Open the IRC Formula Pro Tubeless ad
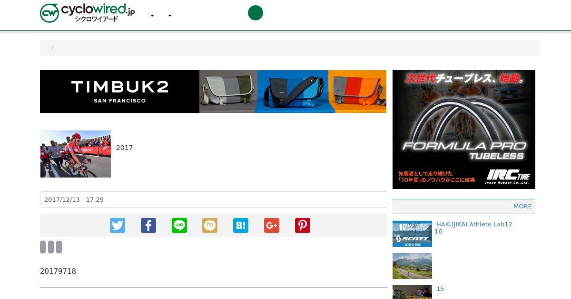Screen dimensions: 571x299 tap(464, 130)
